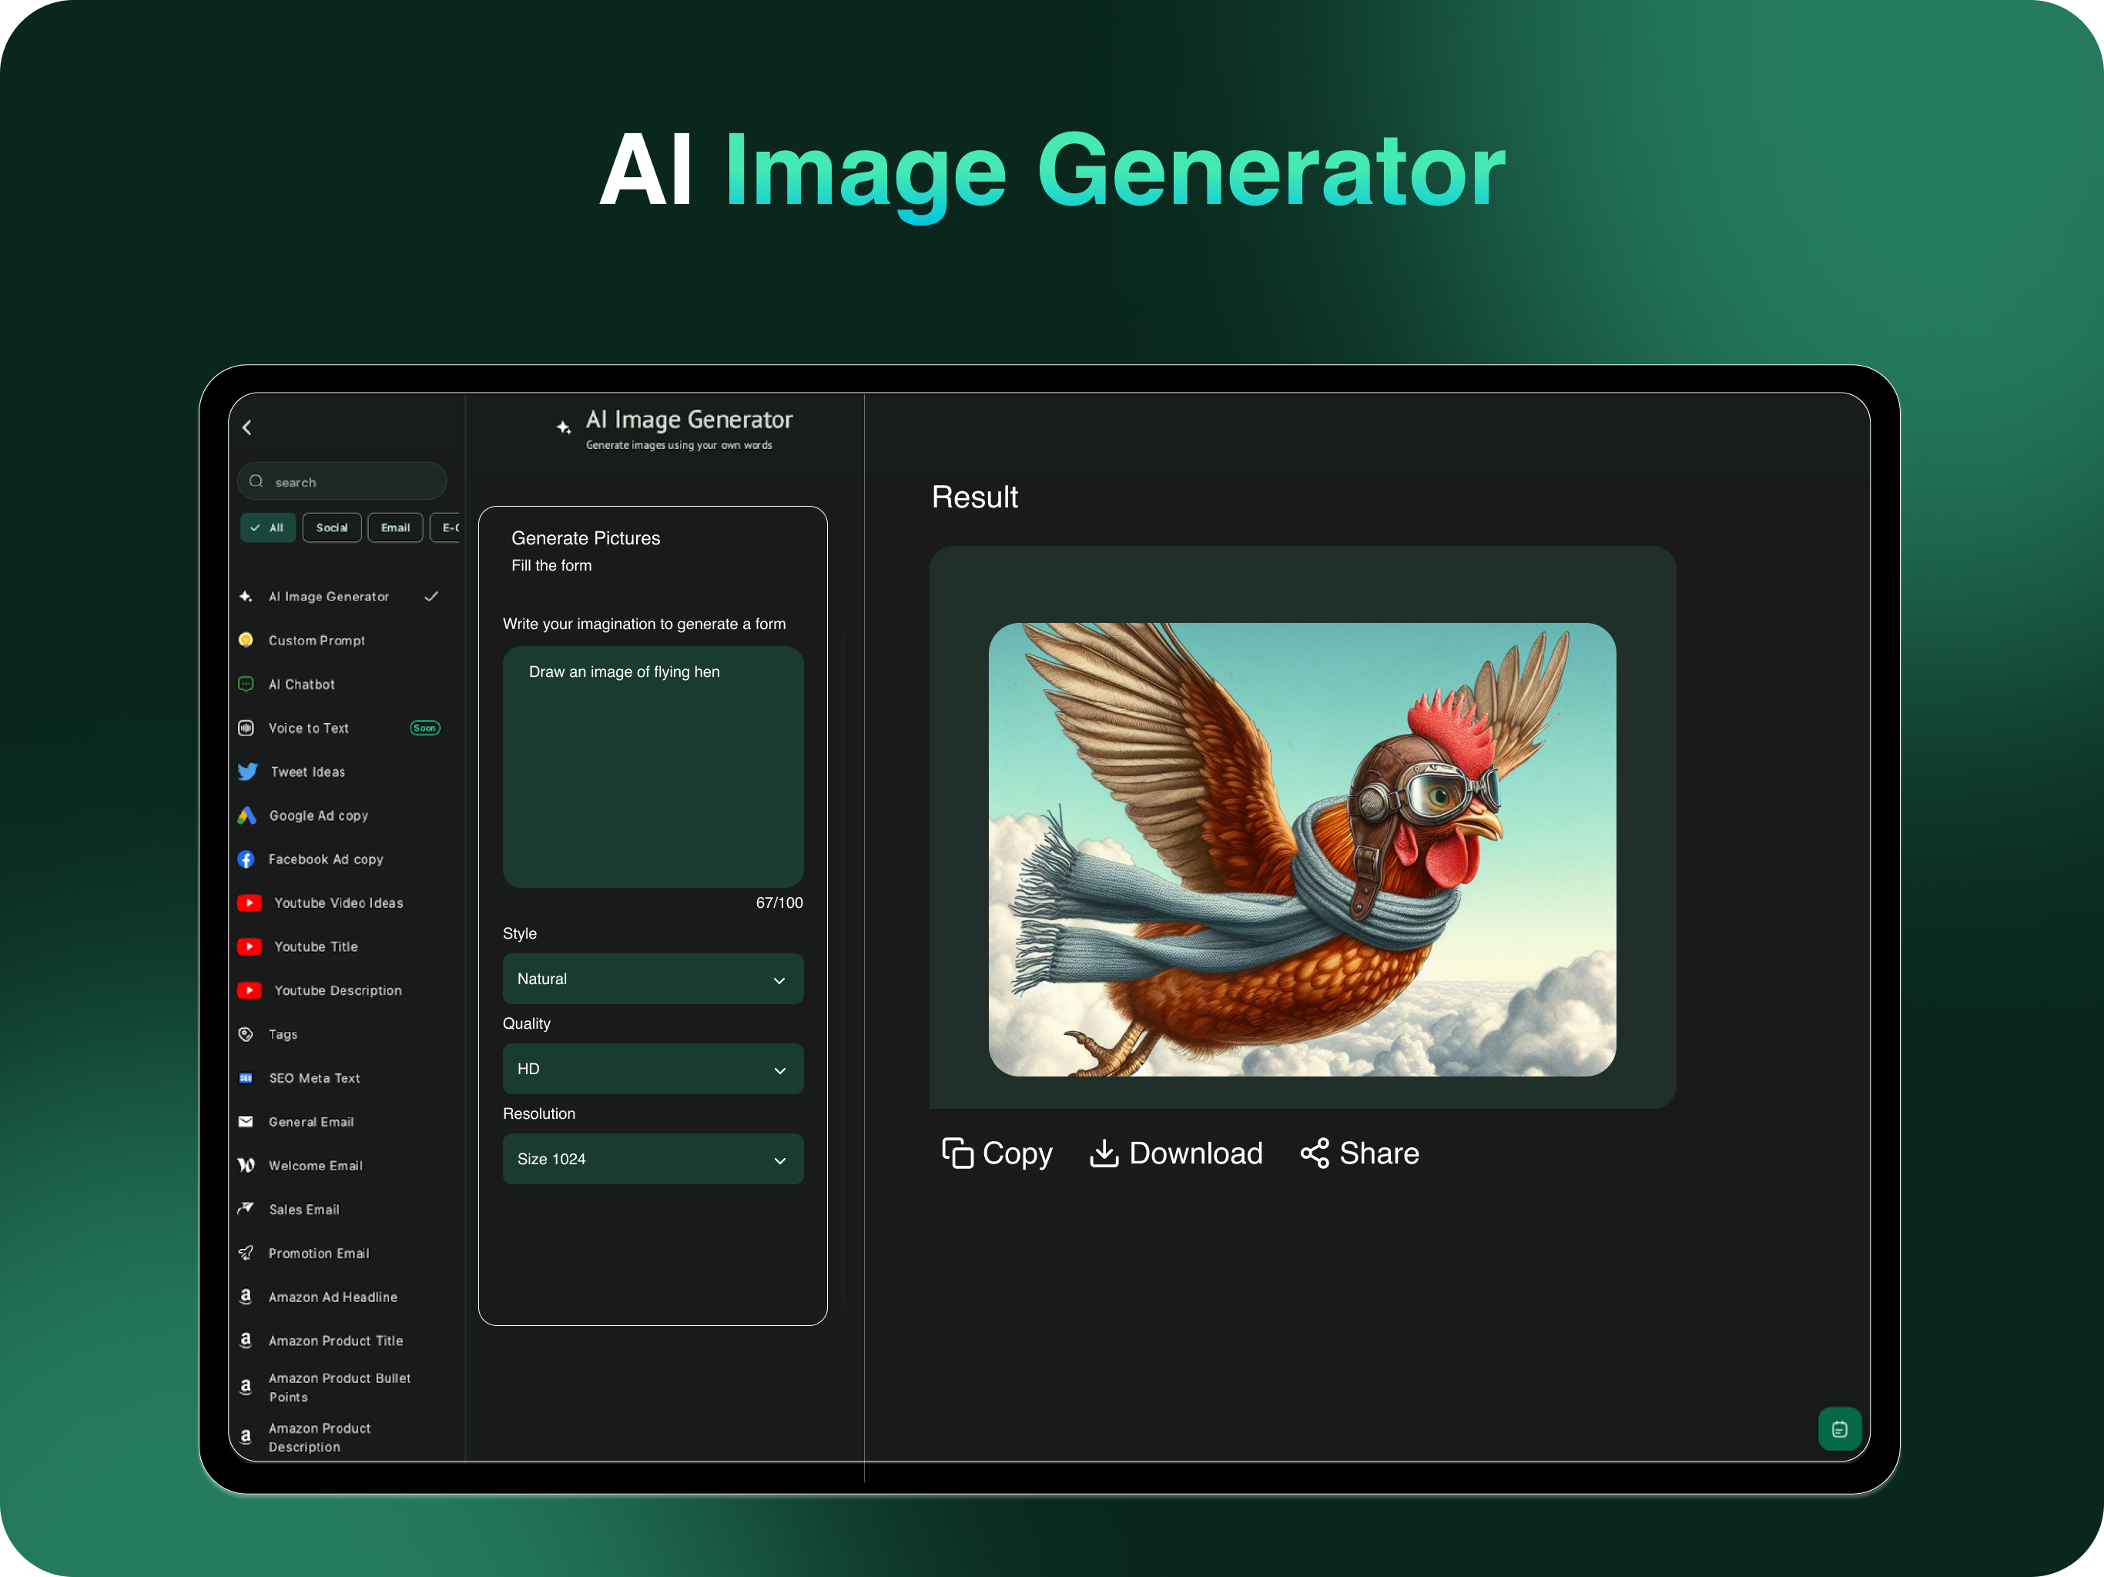This screenshot has height=1577, width=2104.
Task: Open the Resolution dropdown Size 1024
Action: pos(652,1159)
